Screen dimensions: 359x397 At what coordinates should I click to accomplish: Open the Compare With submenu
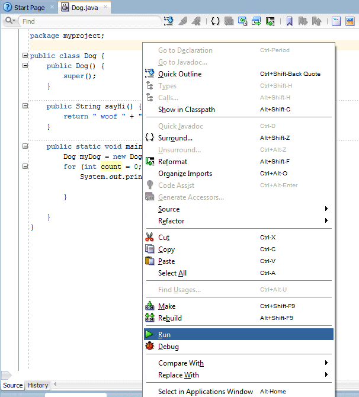coord(239,363)
